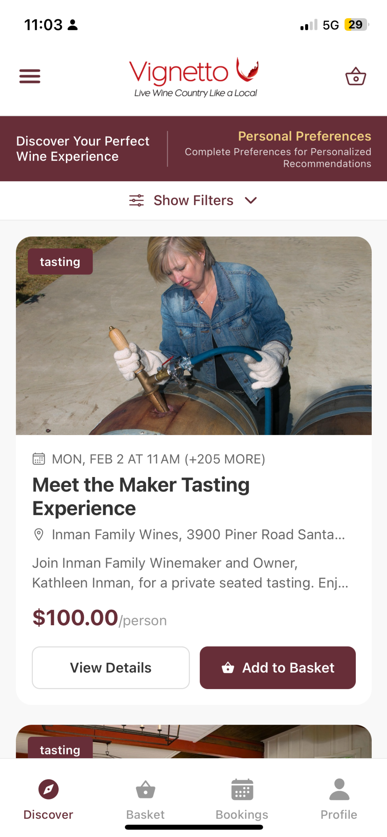
Task: Expand the Show Filters chevron
Action: click(251, 201)
